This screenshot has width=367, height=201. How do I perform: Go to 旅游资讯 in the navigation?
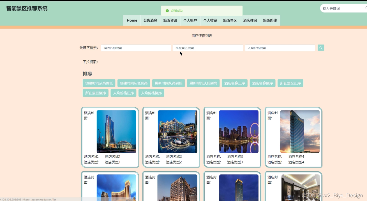pyautogui.click(x=170, y=20)
